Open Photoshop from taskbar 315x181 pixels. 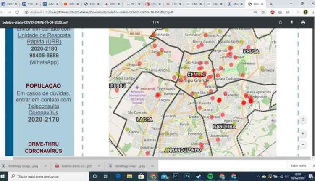(x=187, y=176)
